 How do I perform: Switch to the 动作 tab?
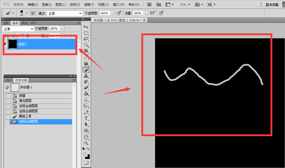tap(9, 80)
